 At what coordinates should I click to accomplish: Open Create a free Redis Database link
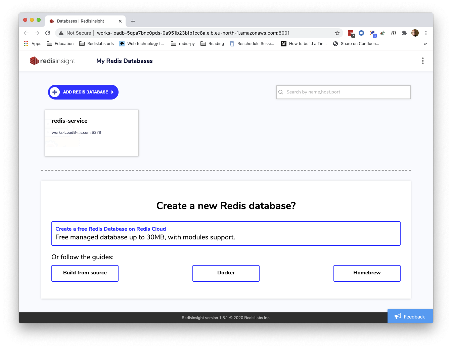(110, 229)
